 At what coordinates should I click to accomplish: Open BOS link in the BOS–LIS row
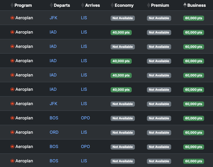pyautogui.click(x=54, y=161)
